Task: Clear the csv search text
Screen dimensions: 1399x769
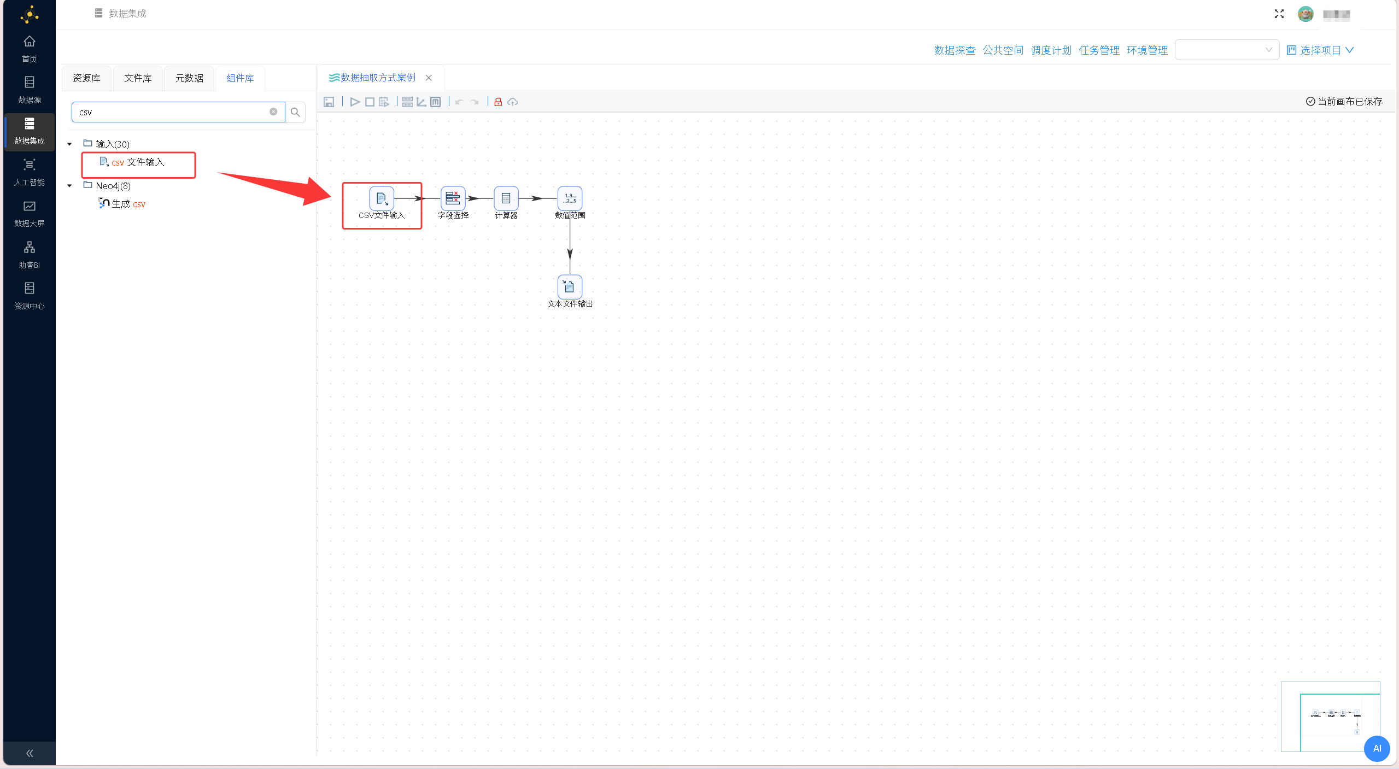Action: (x=273, y=111)
